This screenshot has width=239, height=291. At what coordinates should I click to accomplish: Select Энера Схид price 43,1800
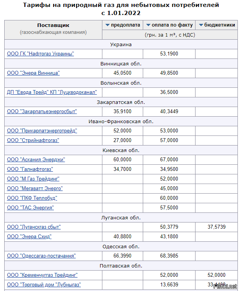coord(169,237)
